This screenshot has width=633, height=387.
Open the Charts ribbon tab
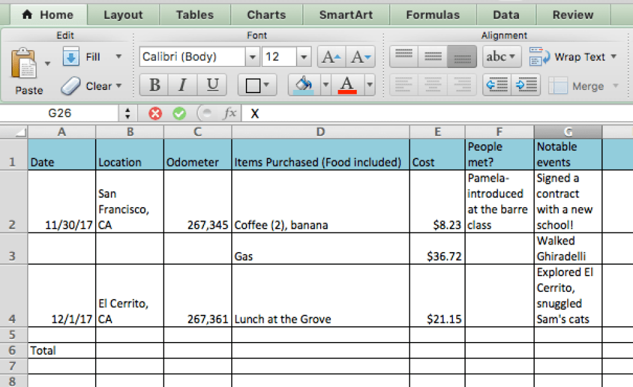pyautogui.click(x=266, y=15)
